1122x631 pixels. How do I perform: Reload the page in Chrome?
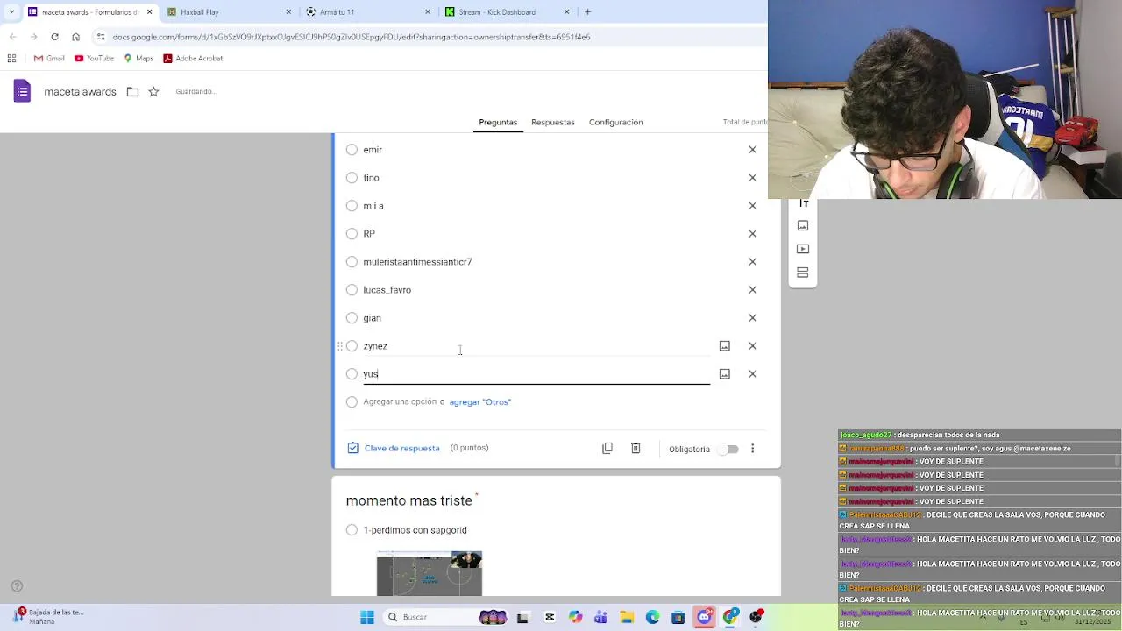click(x=54, y=37)
